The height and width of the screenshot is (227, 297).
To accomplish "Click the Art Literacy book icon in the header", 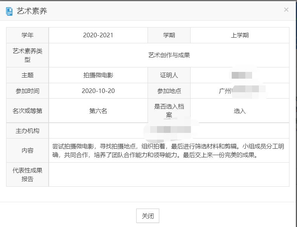I will (x=9, y=11).
